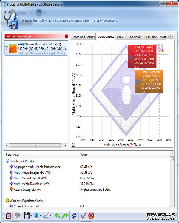Select the Benchmark Results group row
The width and height of the screenshot is (179, 223).
click(87, 161)
